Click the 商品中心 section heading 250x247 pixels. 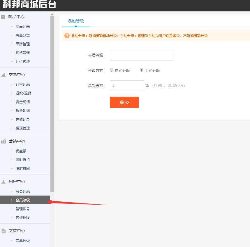pos(16,17)
